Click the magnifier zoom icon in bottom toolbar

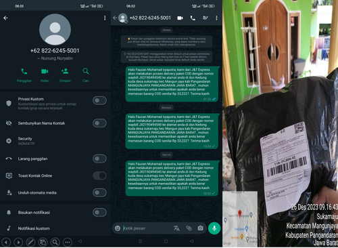coord(55,243)
